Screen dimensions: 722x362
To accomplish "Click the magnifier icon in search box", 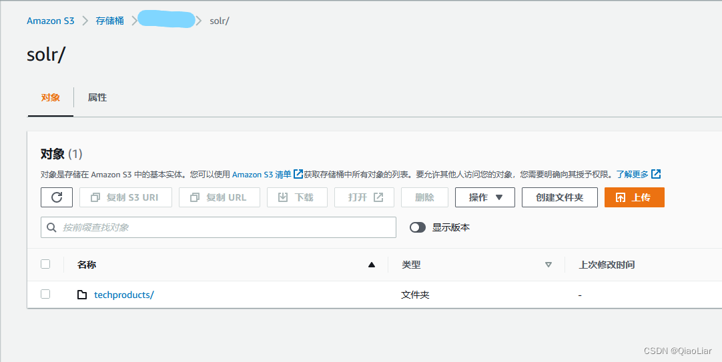I will (x=51, y=227).
